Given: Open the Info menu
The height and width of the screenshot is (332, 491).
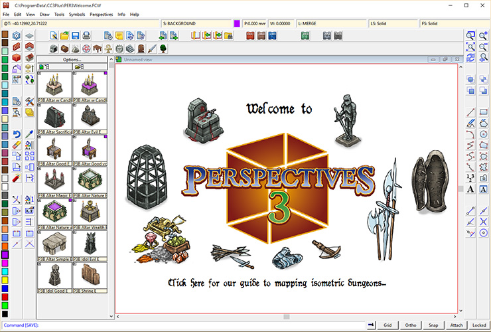Looking at the screenshot, I should (x=121, y=15).
